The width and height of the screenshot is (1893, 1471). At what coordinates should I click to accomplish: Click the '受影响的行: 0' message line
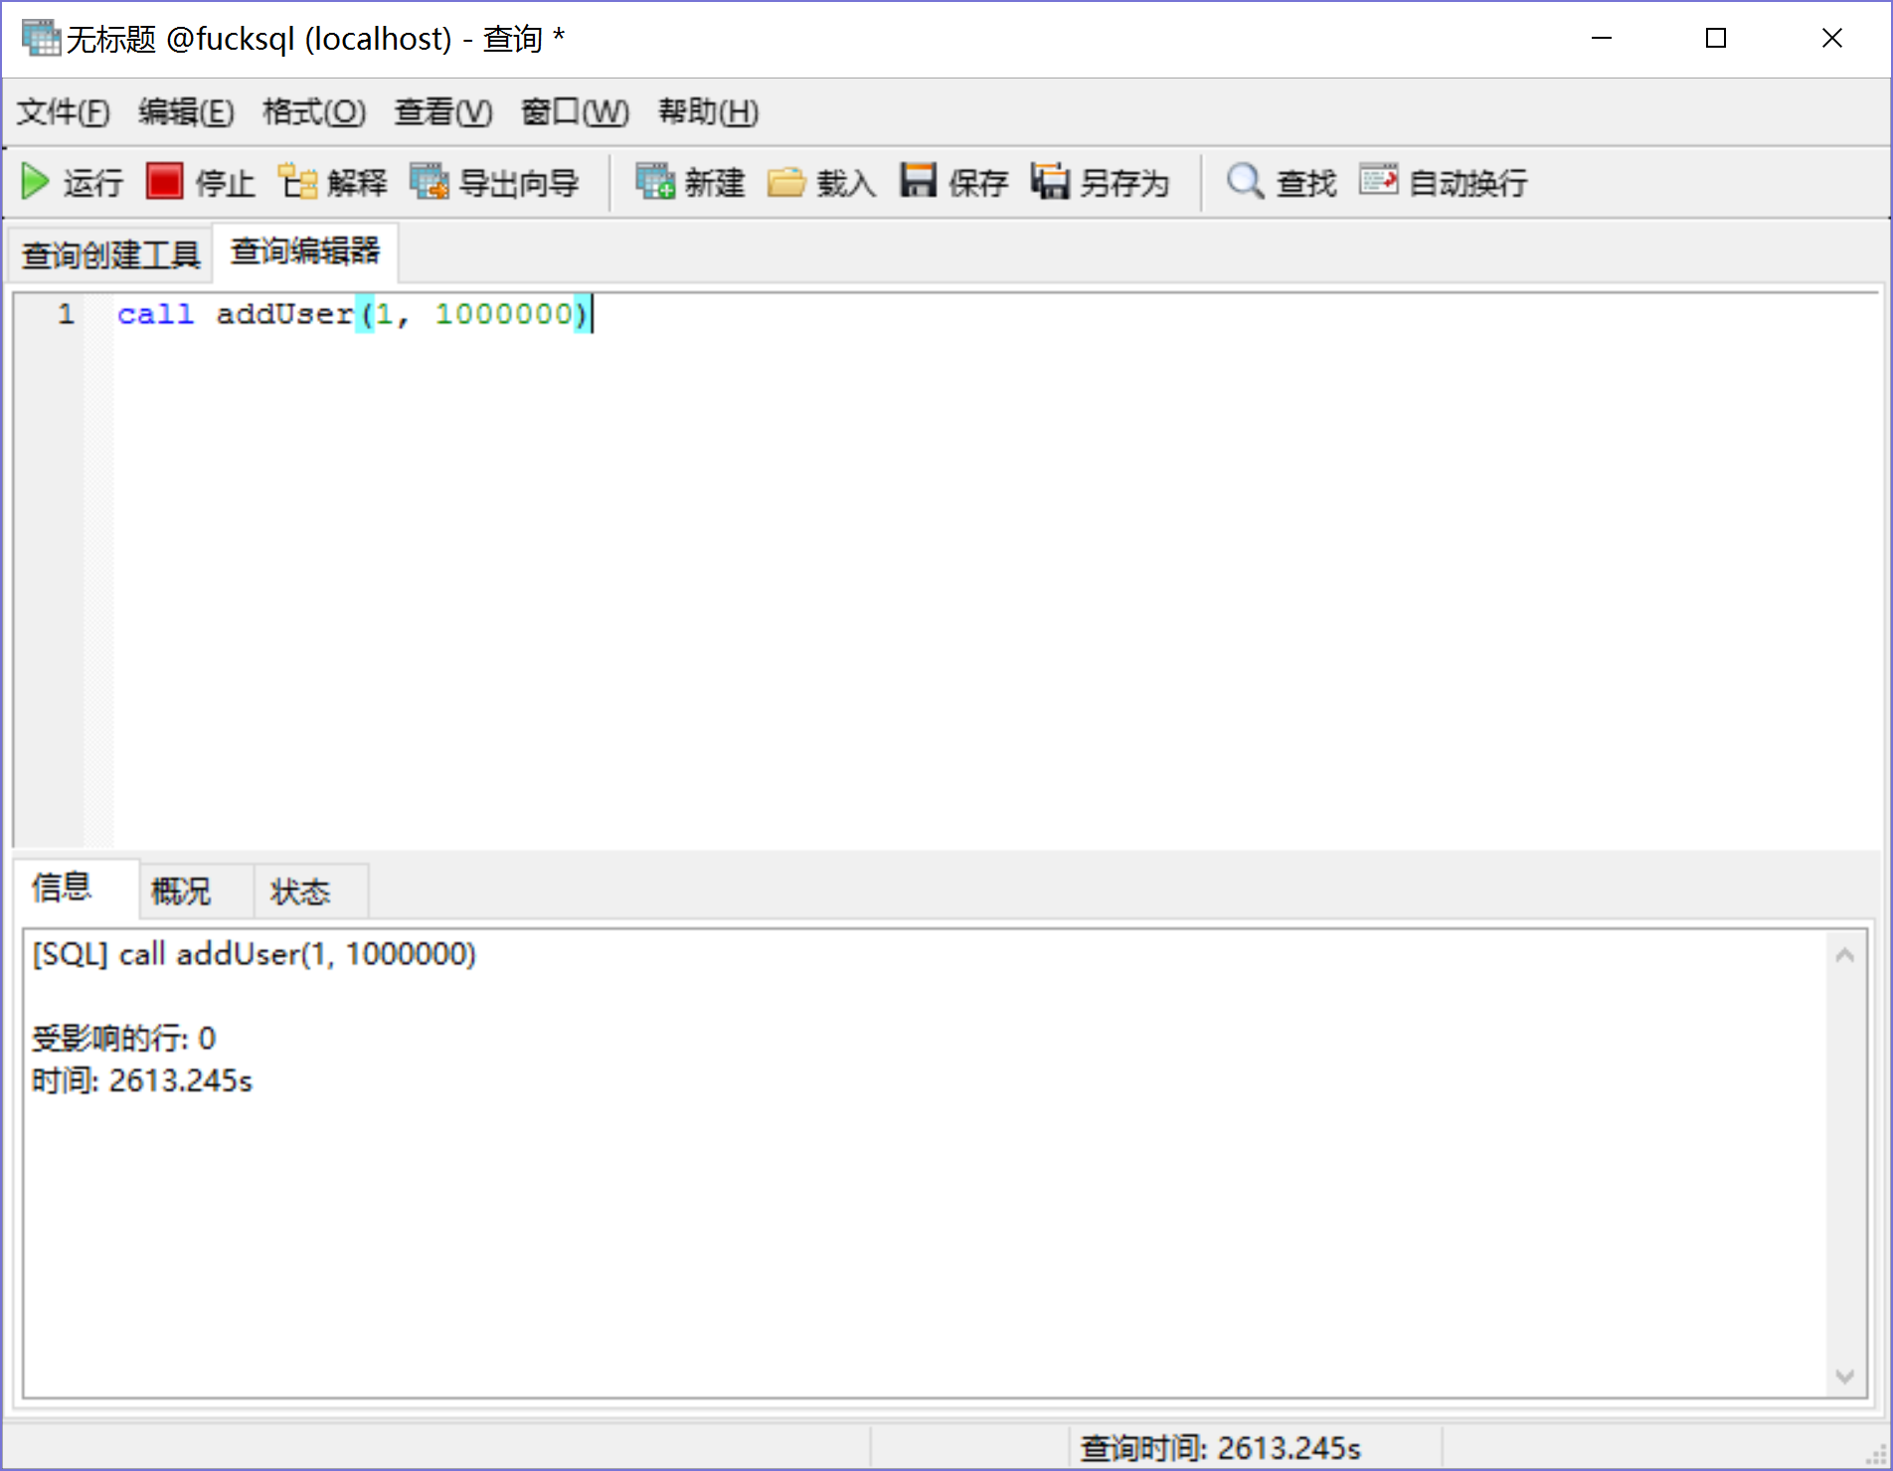[x=123, y=1039]
